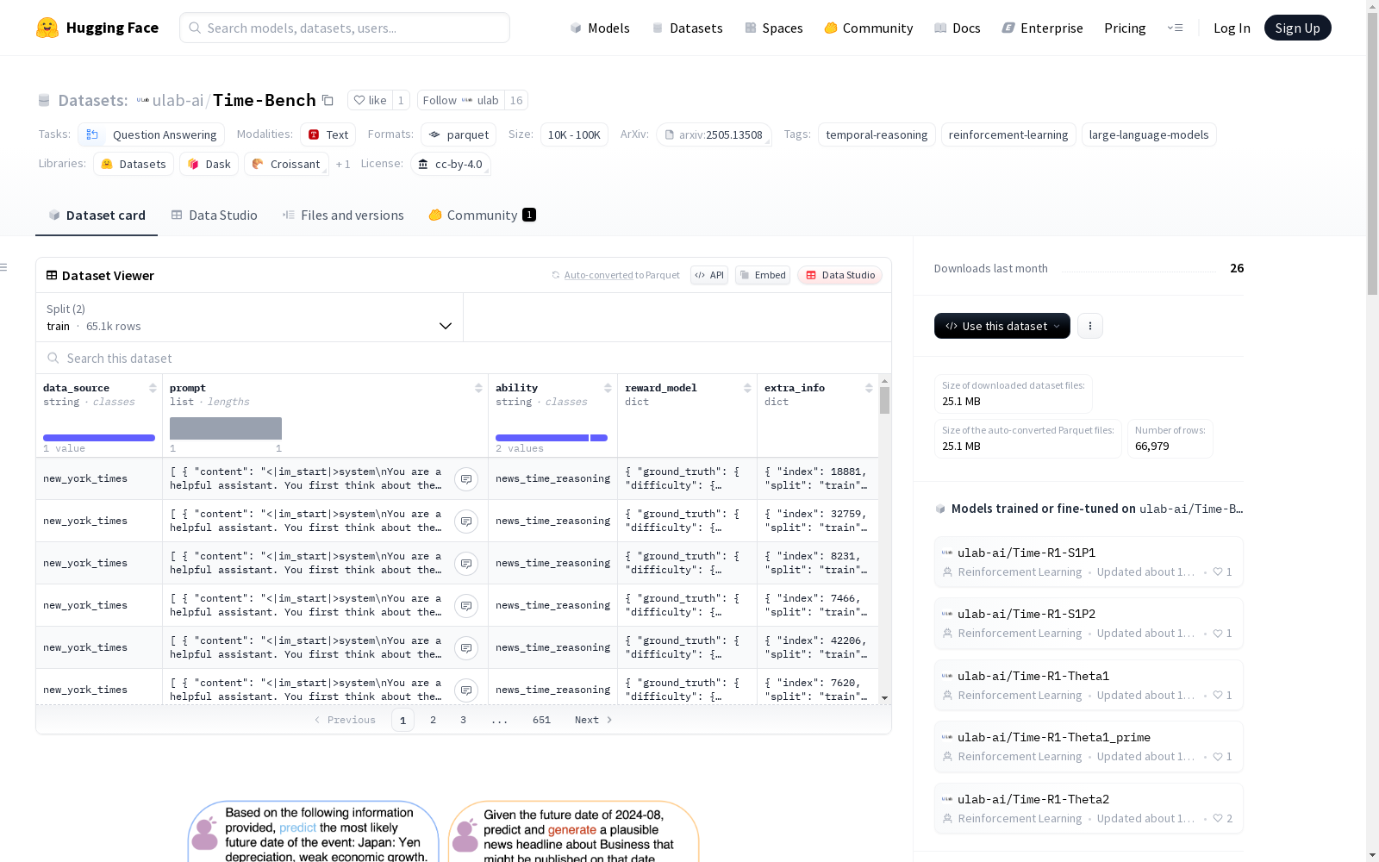Viewport: 1379px width, 862px height.
Task: Open the navigation overflow menu icon
Action: coord(1175,28)
